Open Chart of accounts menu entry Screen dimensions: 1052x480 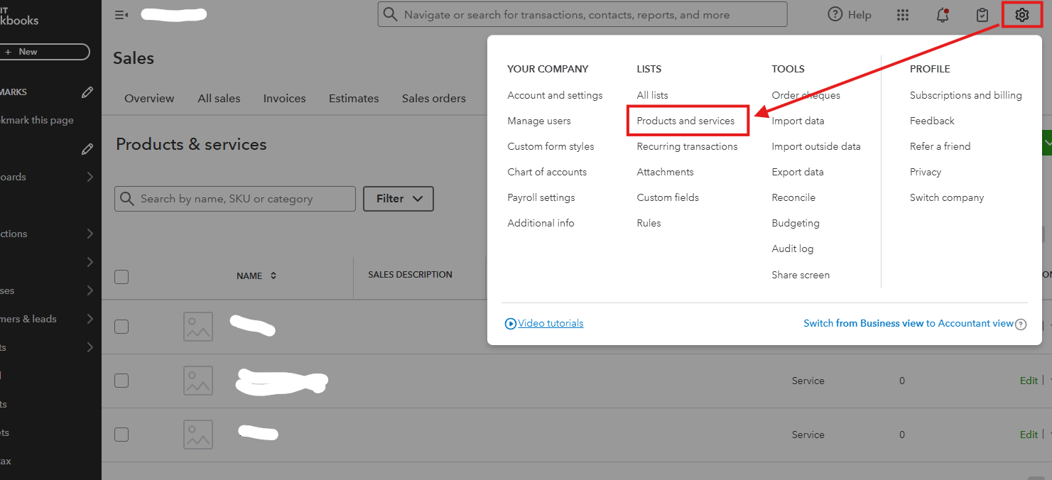[x=547, y=172]
